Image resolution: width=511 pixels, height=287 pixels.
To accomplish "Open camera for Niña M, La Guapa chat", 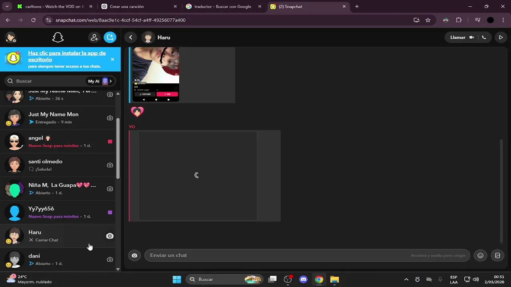I will pyautogui.click(x=110, y=189).
